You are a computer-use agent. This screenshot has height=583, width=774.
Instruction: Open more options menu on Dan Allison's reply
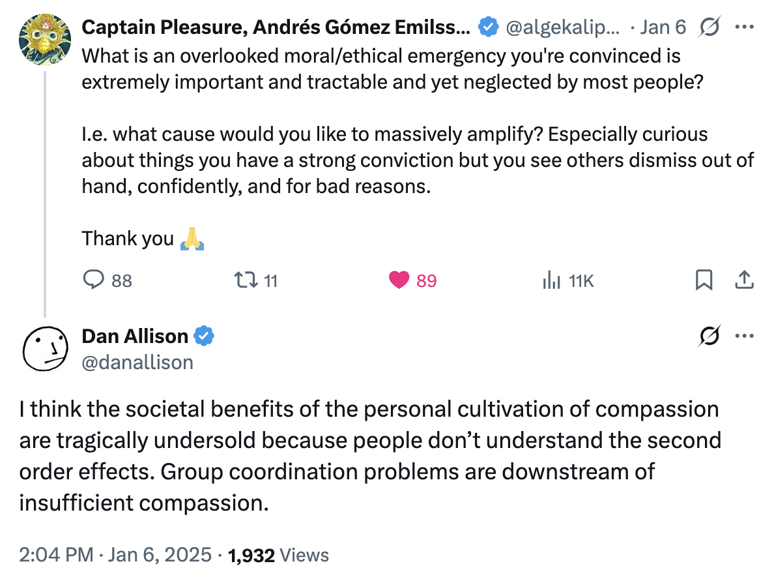tap(745, 336)
